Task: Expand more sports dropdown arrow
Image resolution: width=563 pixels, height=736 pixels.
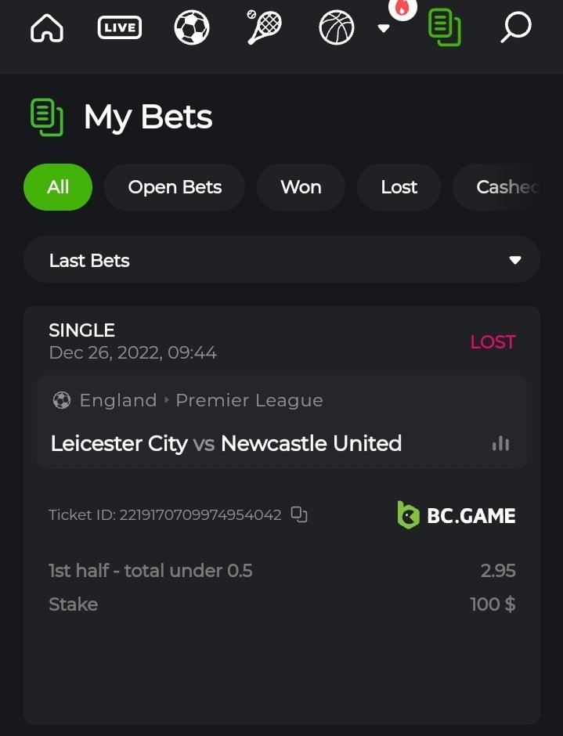Action: click(384, 28)
